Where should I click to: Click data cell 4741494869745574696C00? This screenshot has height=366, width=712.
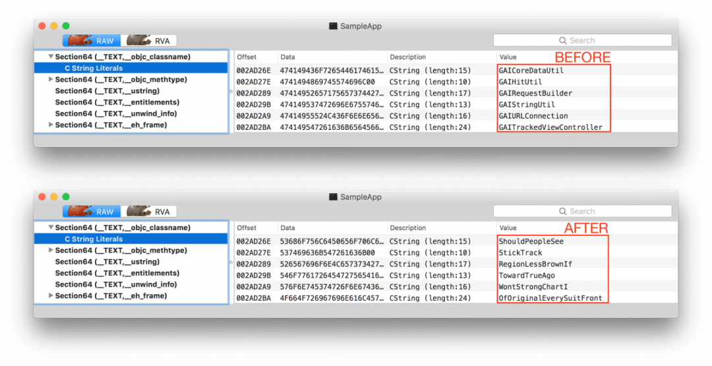328,82
